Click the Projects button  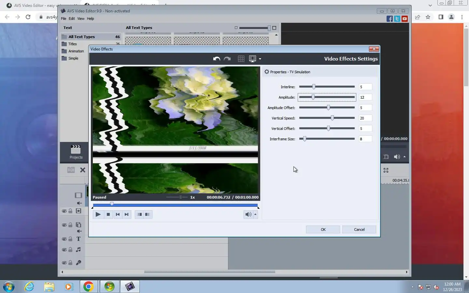click(x=76, y=152)
